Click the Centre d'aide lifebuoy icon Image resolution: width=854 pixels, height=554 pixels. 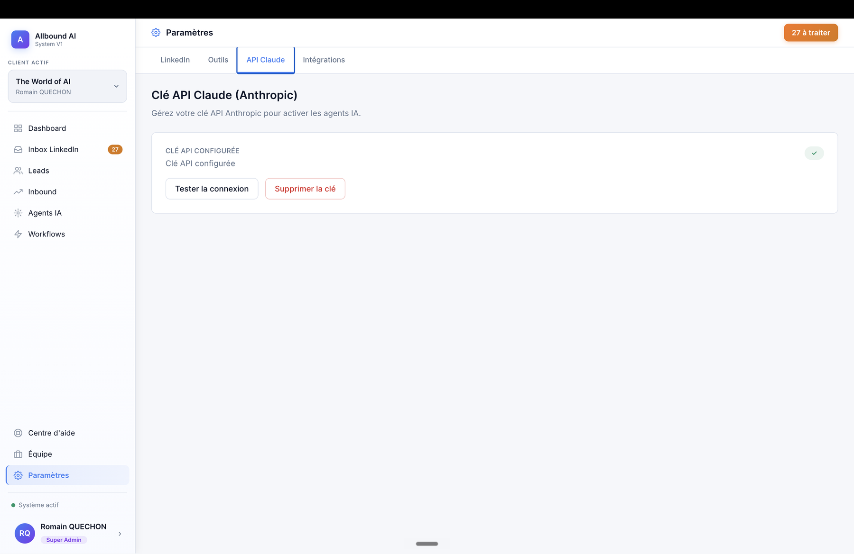(x=18, y=433)
